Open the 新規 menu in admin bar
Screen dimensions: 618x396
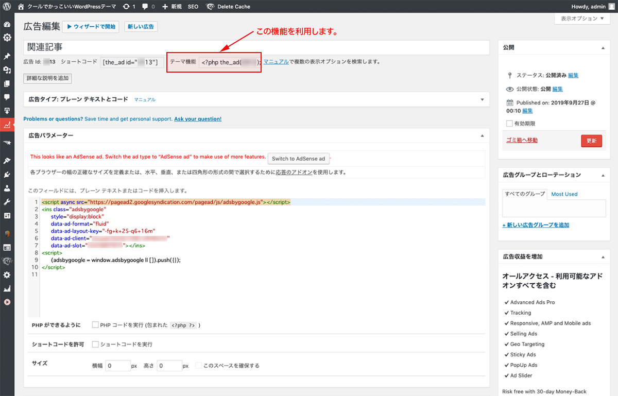click(x=171, y=7)
